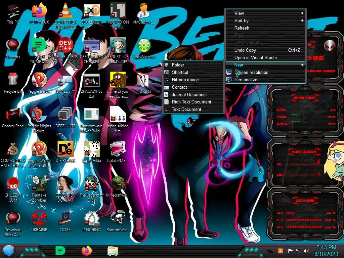
Task: Open the green document app in taskbar
Action: [60, 251]
